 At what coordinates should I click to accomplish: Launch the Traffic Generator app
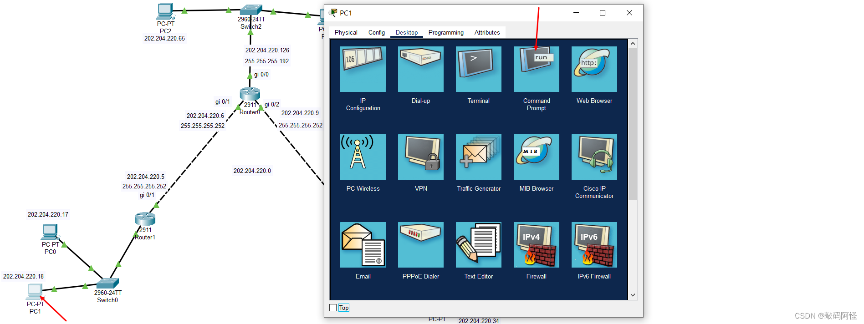click(x=478, y=157)
